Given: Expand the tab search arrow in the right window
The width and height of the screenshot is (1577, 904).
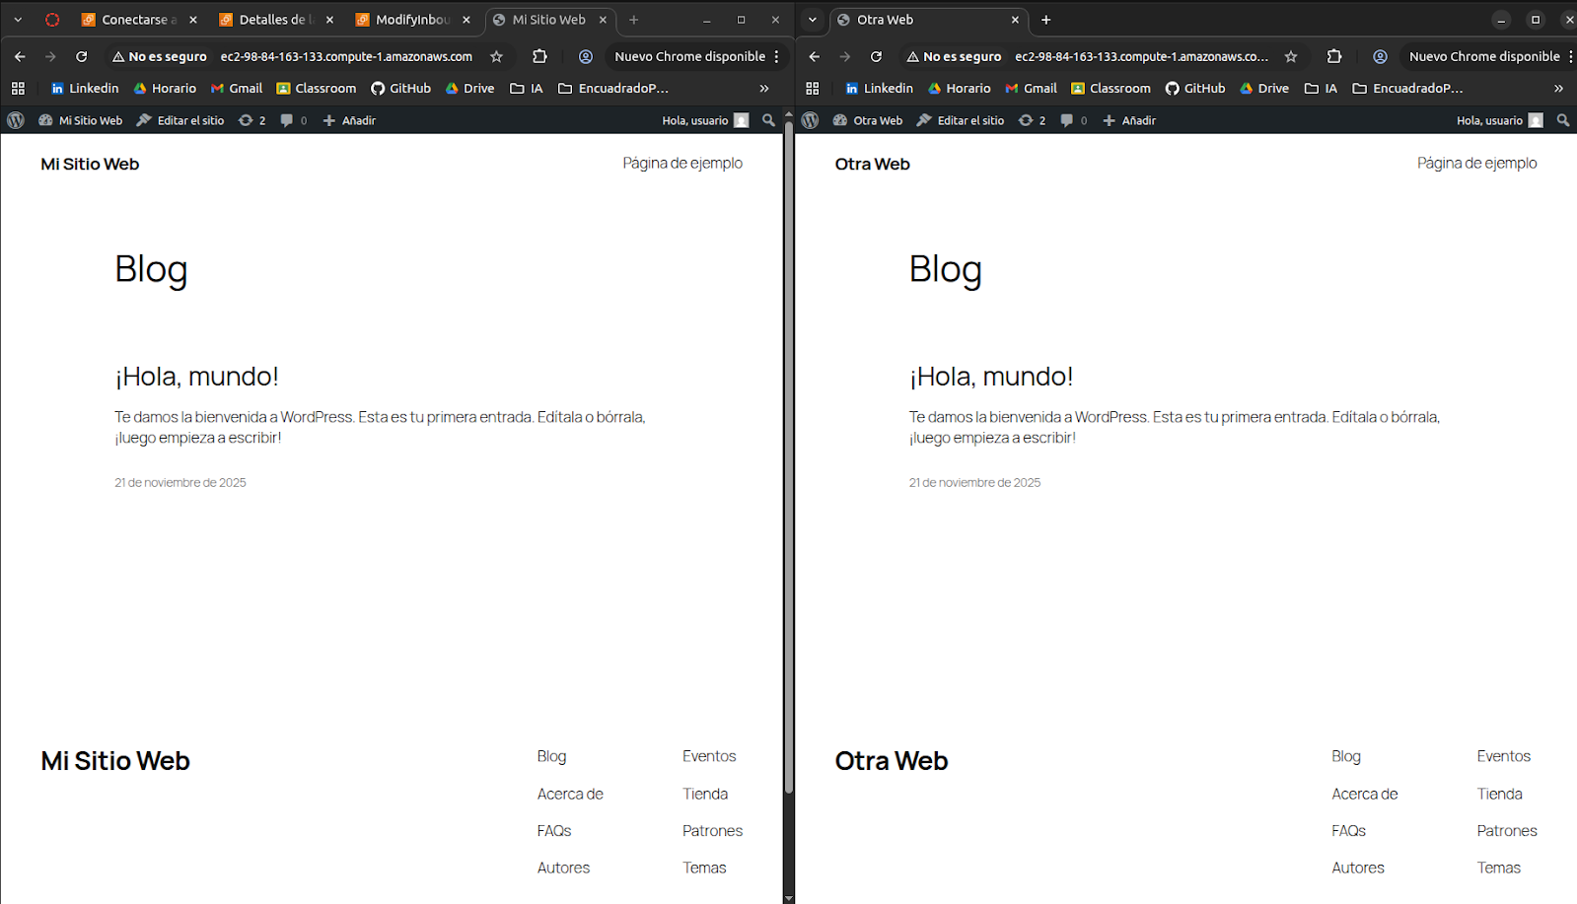Looking at the screenshot, I should (812, 20).
